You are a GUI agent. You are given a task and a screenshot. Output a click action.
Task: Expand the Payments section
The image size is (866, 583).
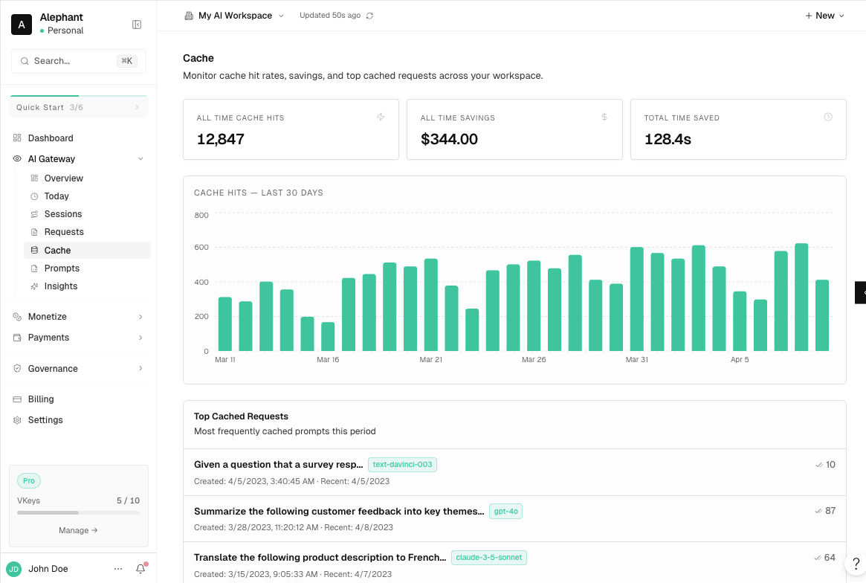click(79, 337)
